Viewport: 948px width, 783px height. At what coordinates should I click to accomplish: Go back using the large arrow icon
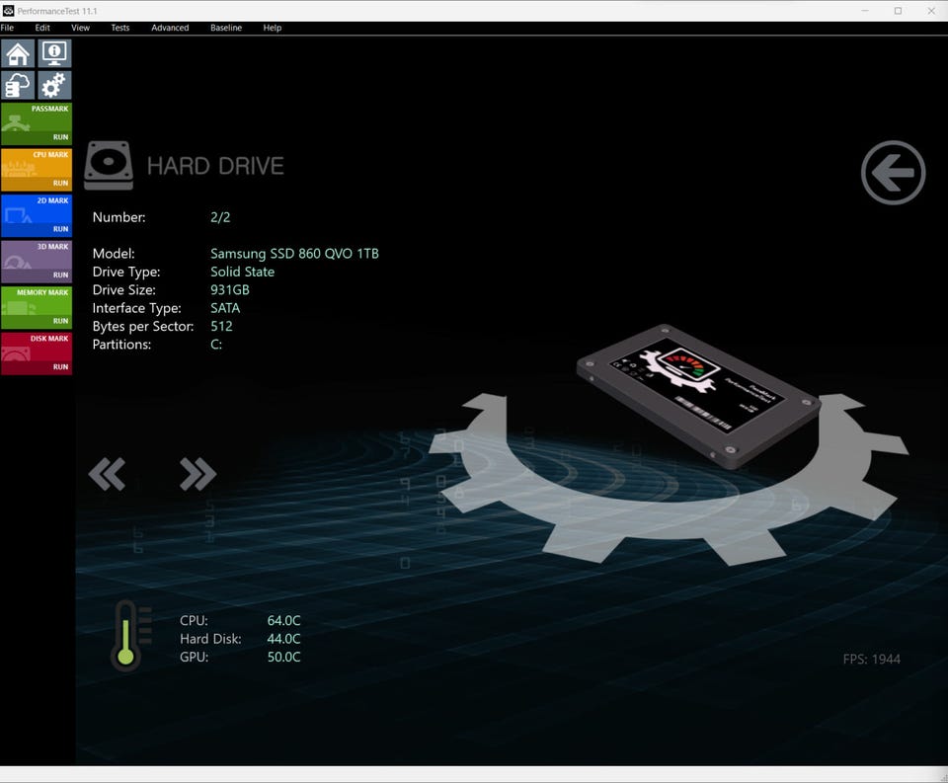coord(893,173)
